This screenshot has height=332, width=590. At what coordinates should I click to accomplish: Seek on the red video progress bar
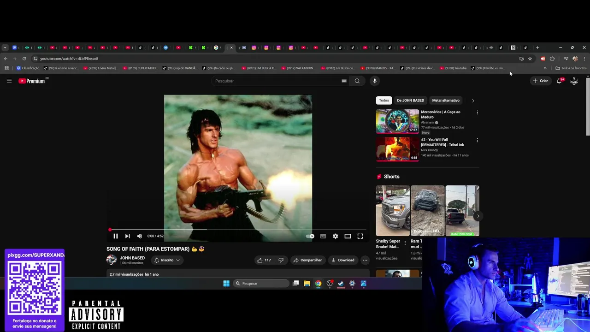click(238, 229)
